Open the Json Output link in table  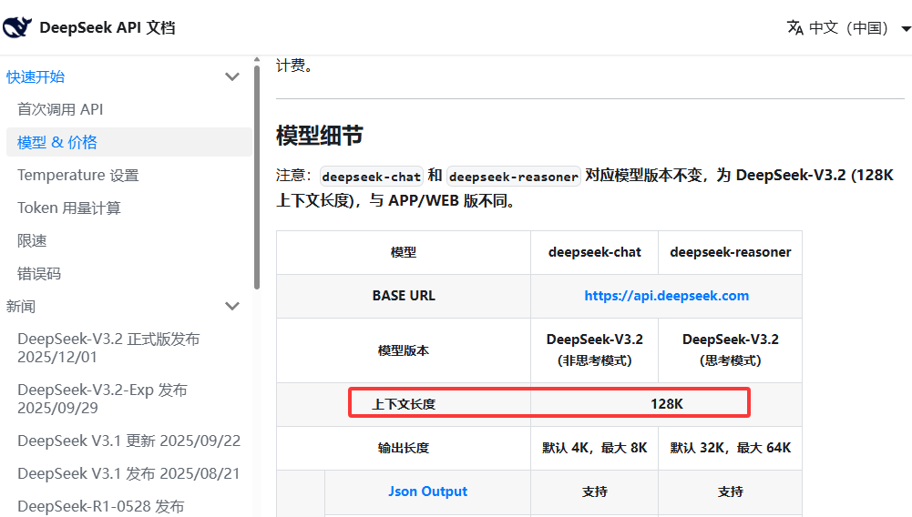427,492
